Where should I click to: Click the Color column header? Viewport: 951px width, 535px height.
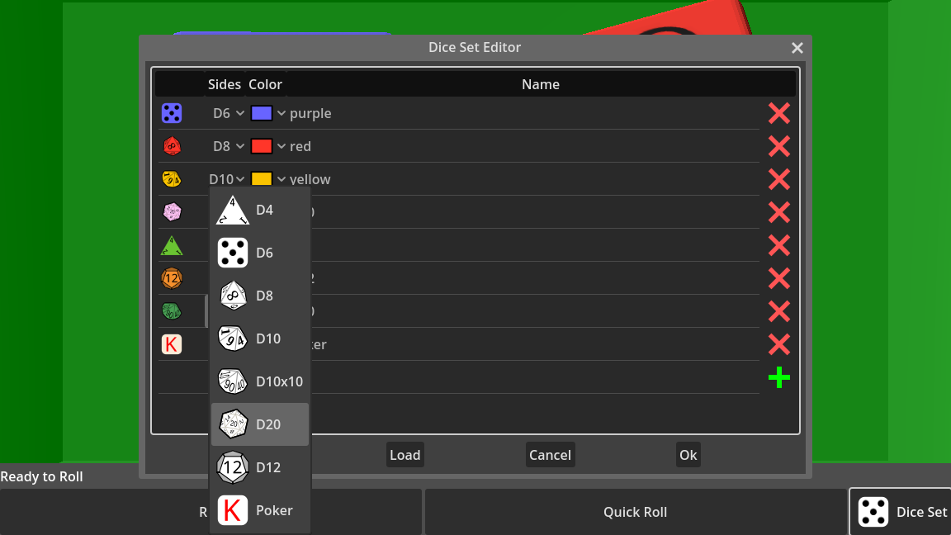click(265, 84)
